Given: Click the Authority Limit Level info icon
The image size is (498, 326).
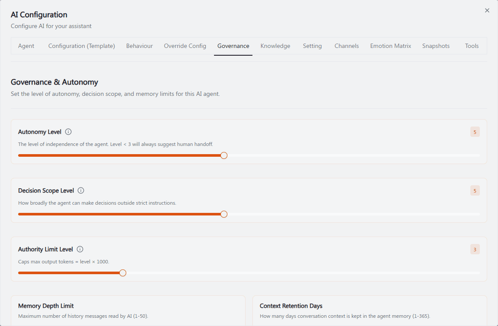Looking at the screenshot, I should [80, 249].
